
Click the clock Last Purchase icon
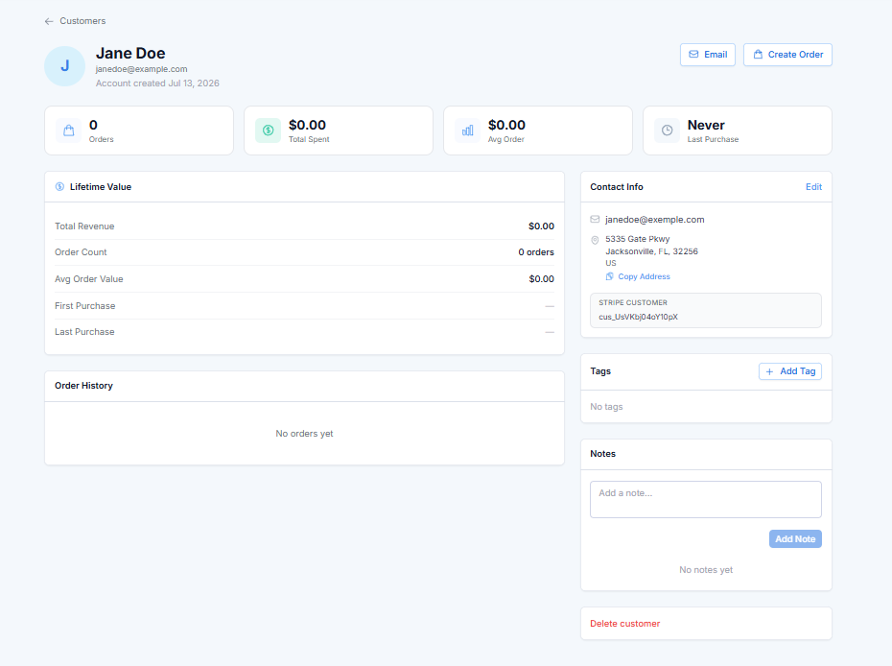point(667,131)
